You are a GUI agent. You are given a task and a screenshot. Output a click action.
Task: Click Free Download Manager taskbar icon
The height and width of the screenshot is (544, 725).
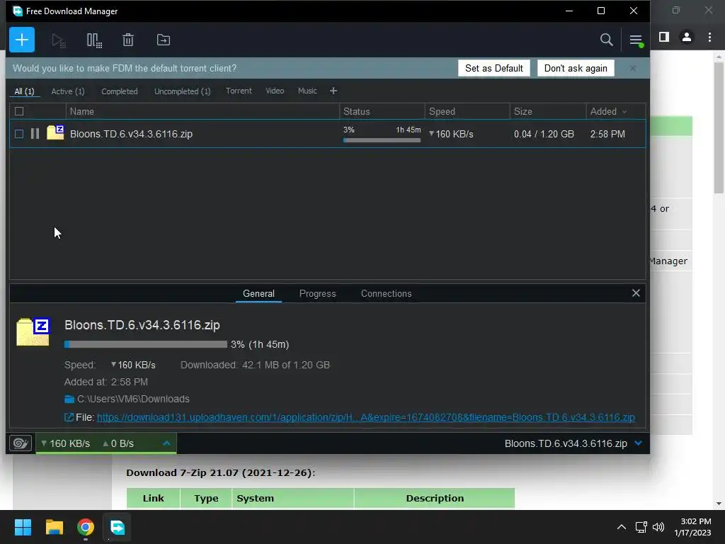point(117,527)
